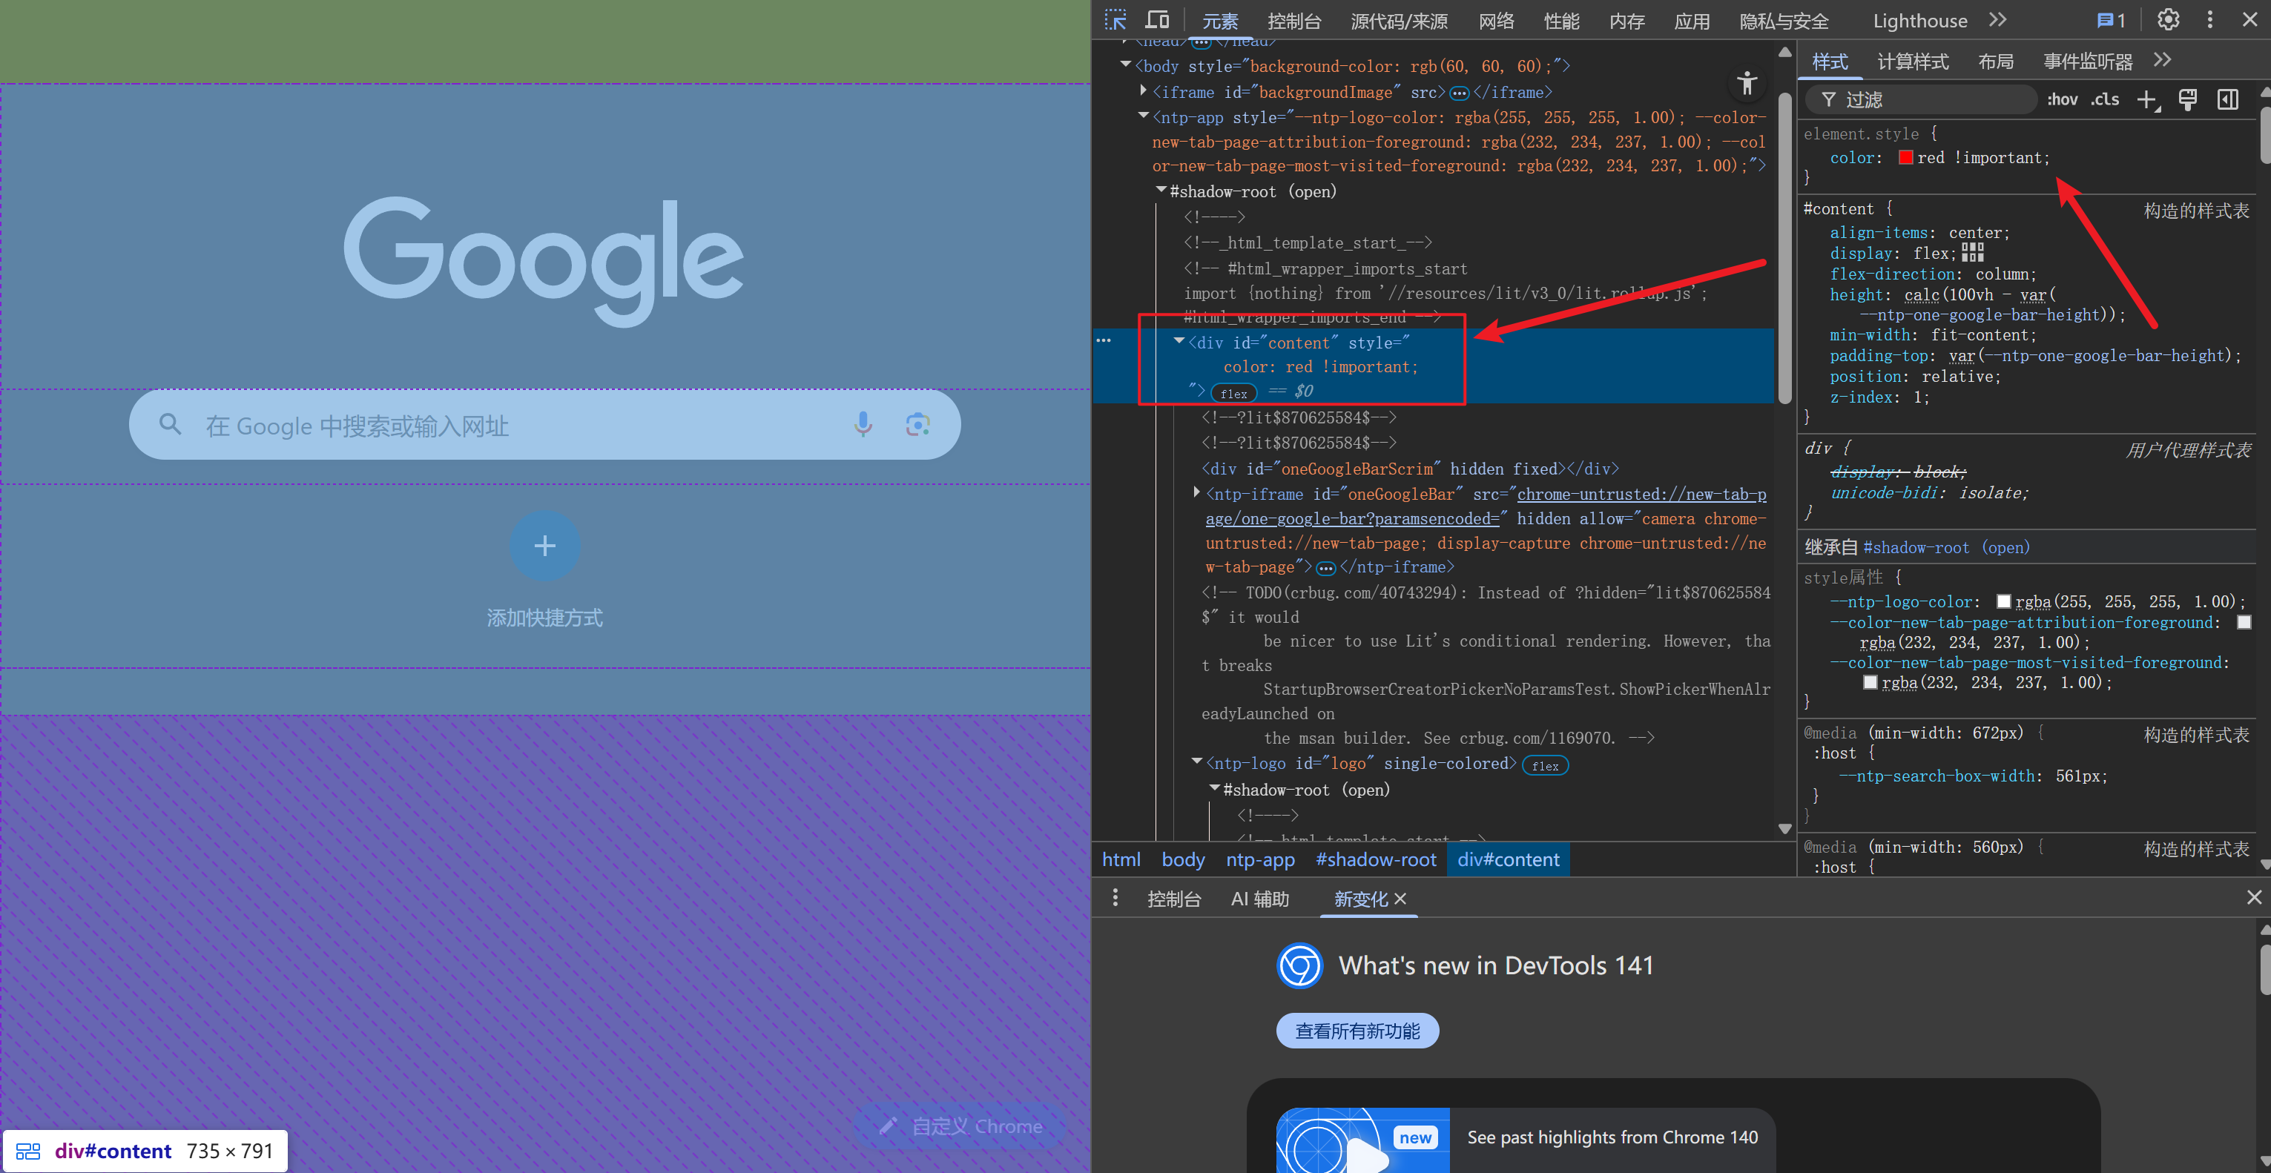Collapse the ntp-logo element node
Viewport: 2271px width, 1173px height.
(1196, 761)
